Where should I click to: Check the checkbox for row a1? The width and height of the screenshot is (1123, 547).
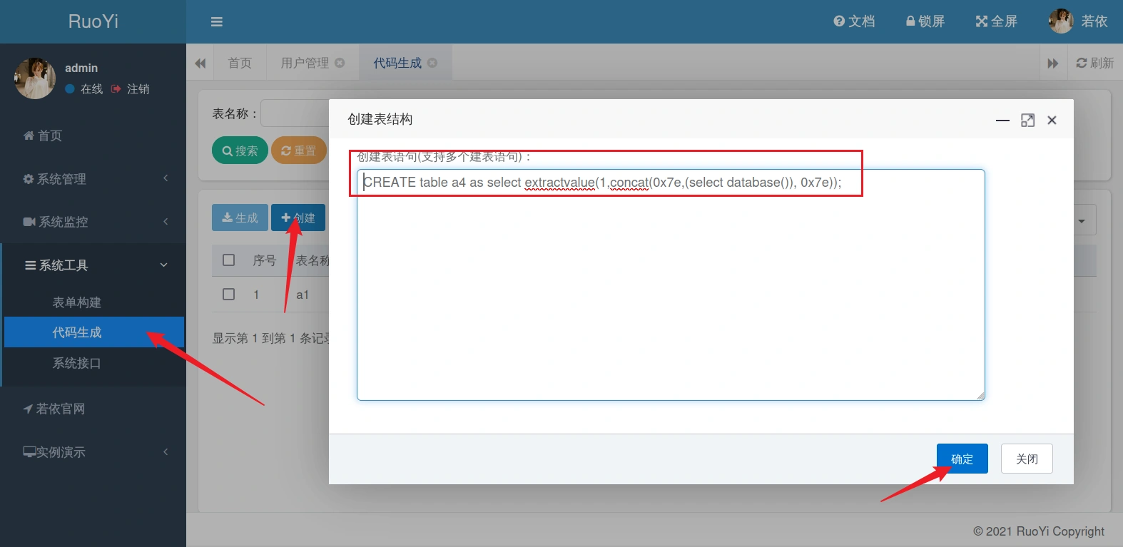coord(229,295)
